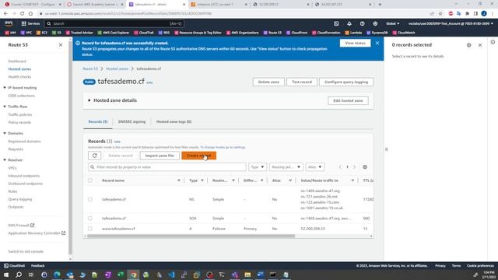Reload the browser page

click(x=22, y=14)
